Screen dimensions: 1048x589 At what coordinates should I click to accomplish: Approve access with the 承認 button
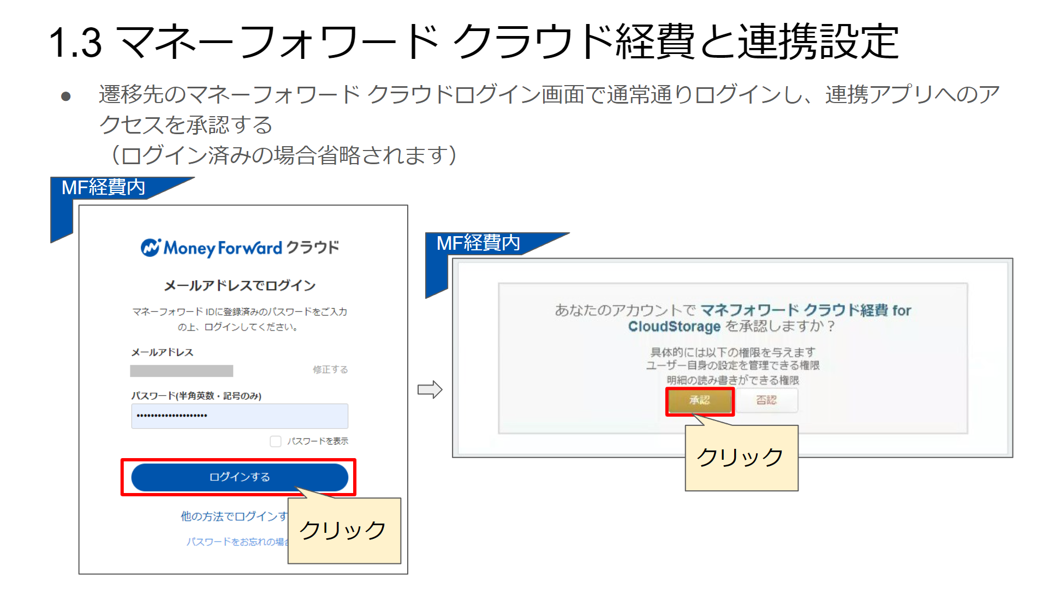click(699, 401)
